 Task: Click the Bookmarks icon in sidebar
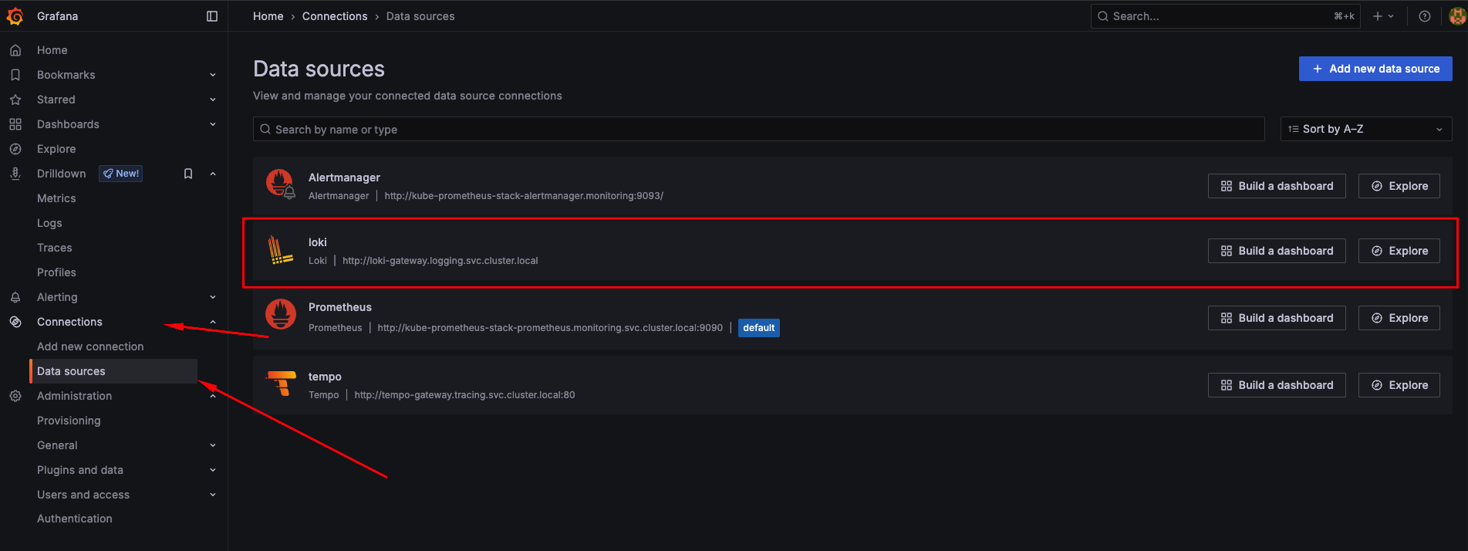(15, 75)
